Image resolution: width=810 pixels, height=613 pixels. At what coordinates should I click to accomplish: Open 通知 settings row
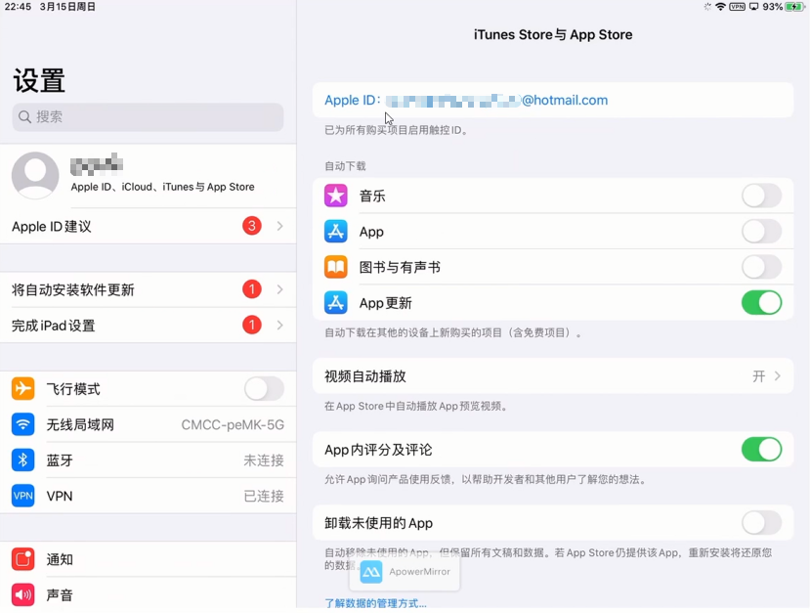coord(149,559)
